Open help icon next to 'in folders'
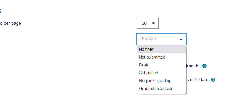This screenshot has height=109, width=234. click(213, 80)
